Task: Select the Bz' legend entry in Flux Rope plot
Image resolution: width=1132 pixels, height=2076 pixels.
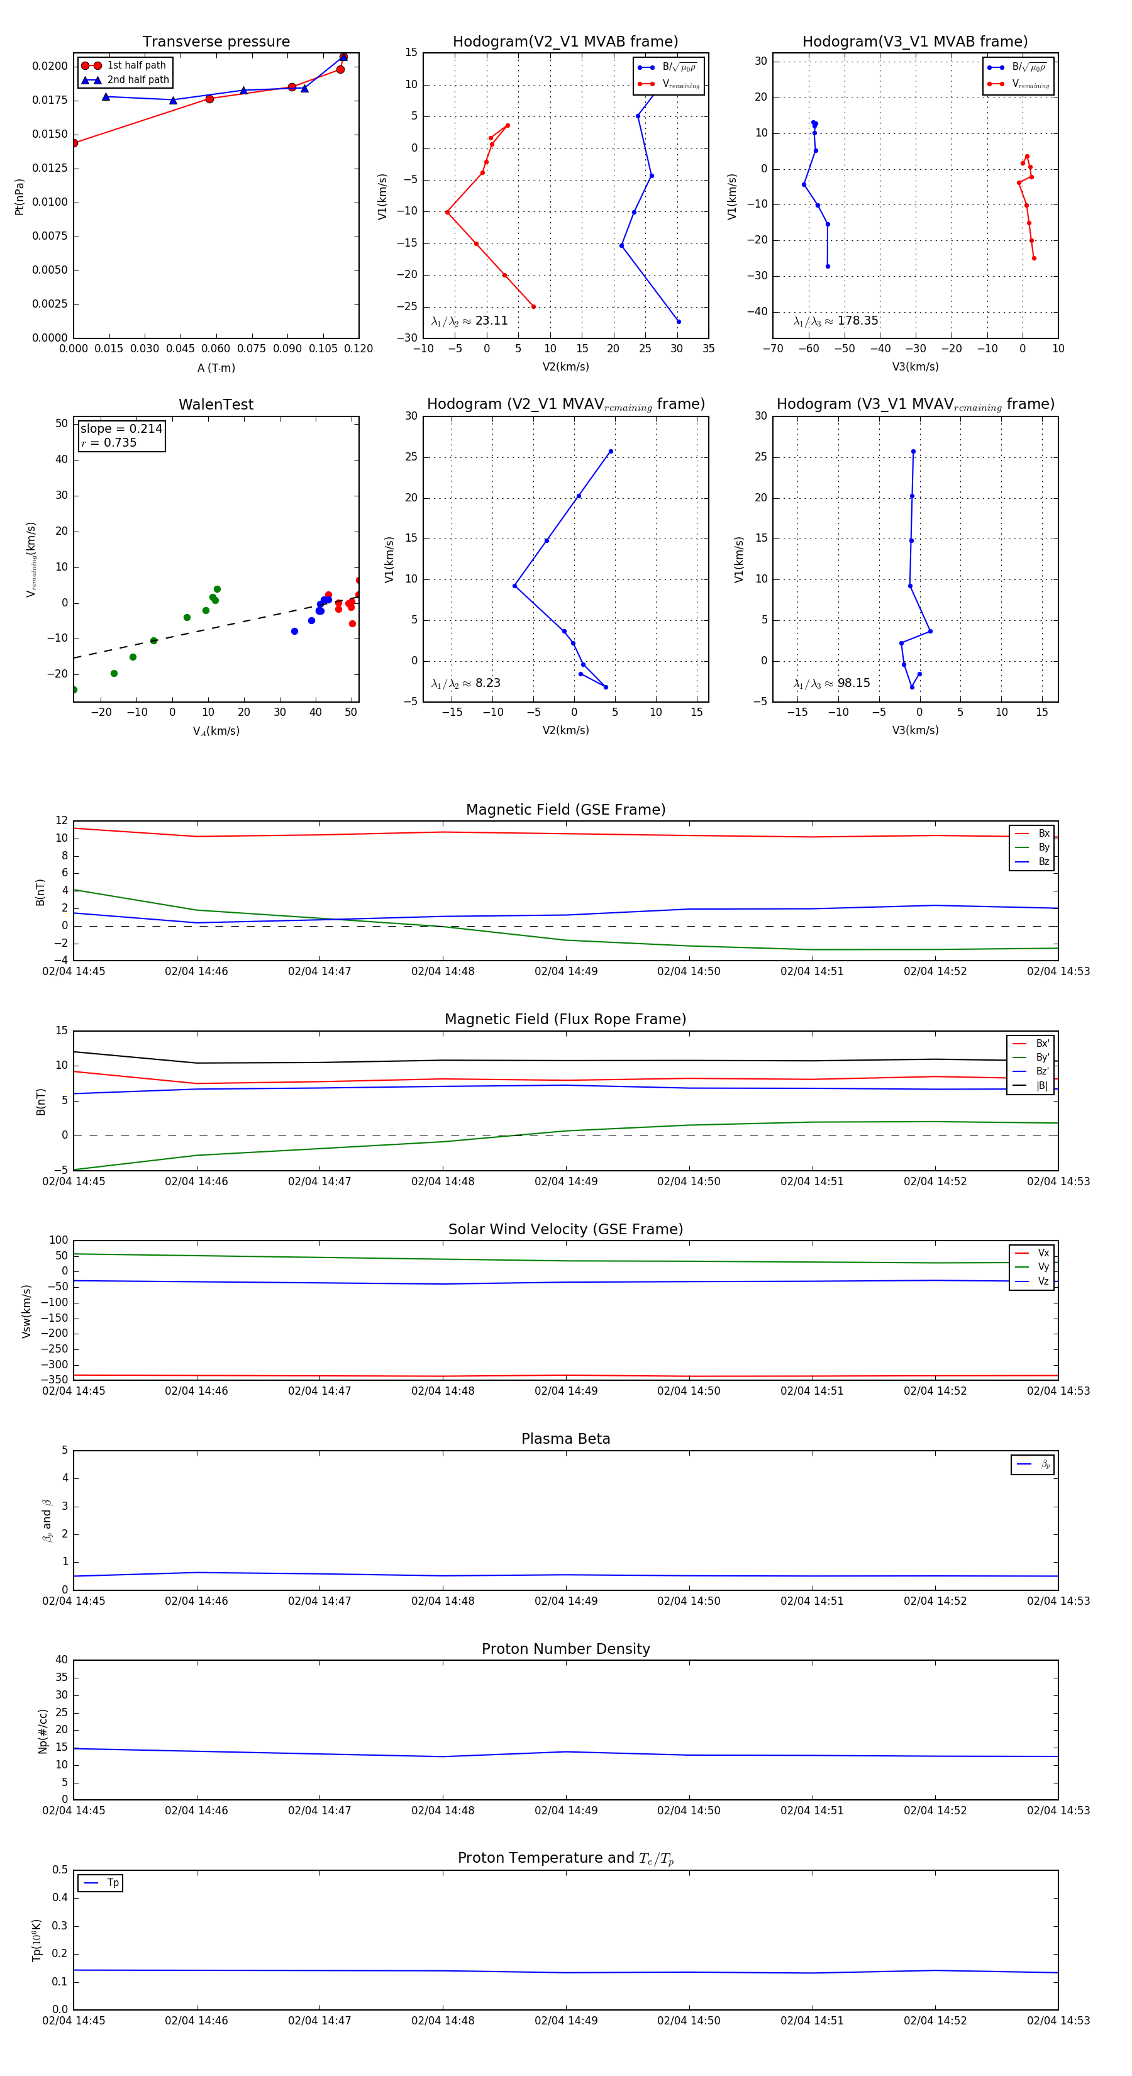Action: [x=1031, y=1071]
